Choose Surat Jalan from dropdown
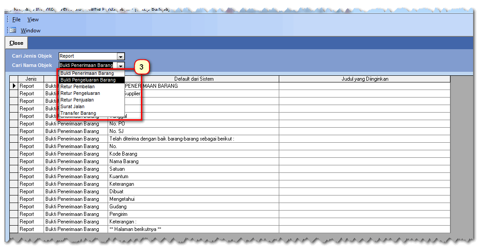This screenshot has height=250, width=478. pyautogui.click(x=72, y=107)
